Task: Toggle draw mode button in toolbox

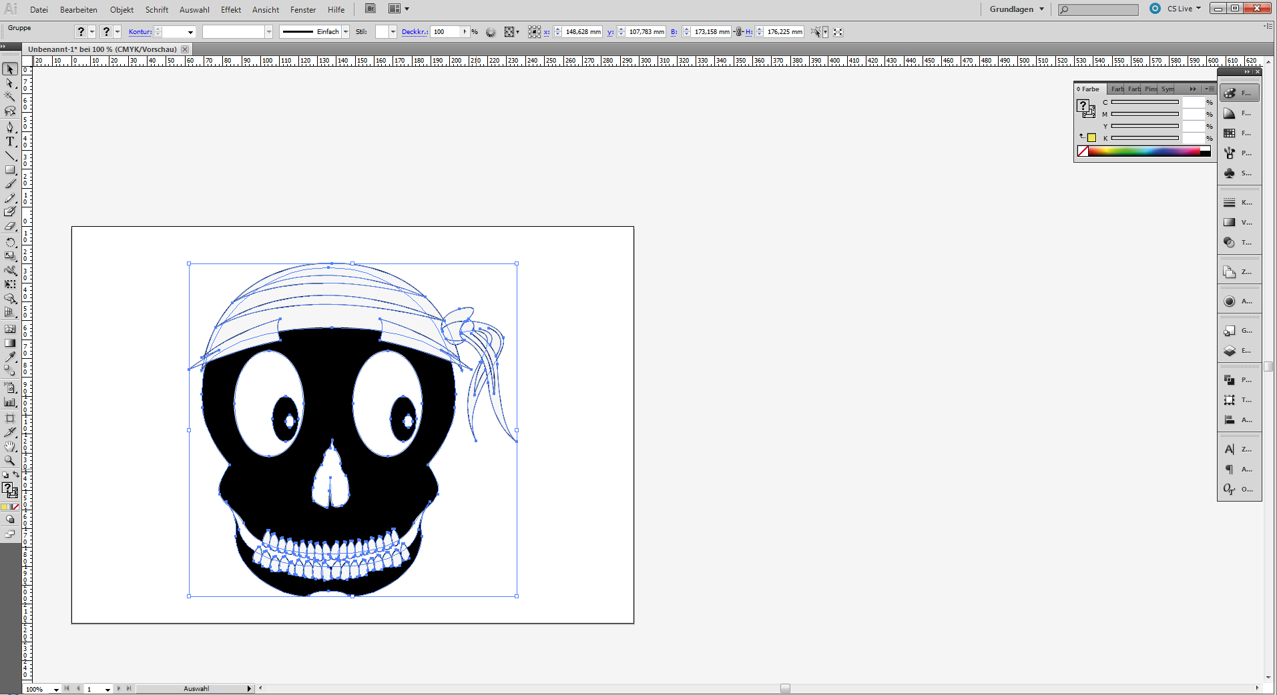Action: 10,519
